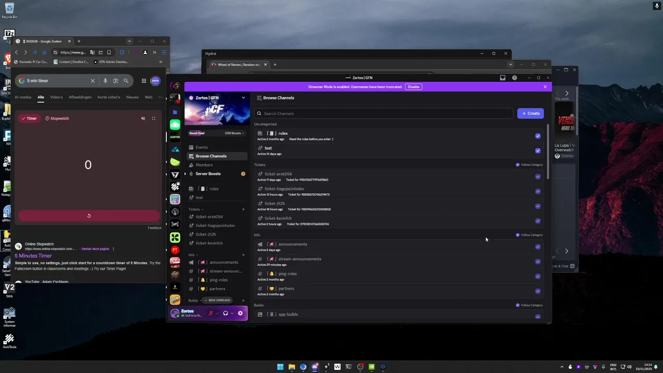Image resolution: width=663 pixels, height=373 pixels.
Task: Start Google voice search microphone
Action: click(x=105, y=81)
